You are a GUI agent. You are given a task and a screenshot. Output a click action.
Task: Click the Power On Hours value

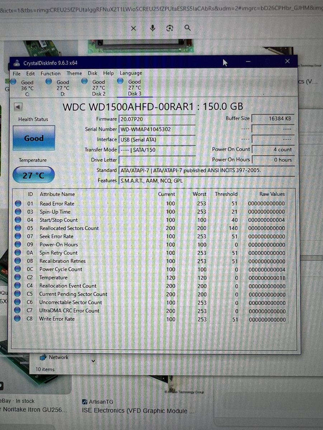[273, 160]
